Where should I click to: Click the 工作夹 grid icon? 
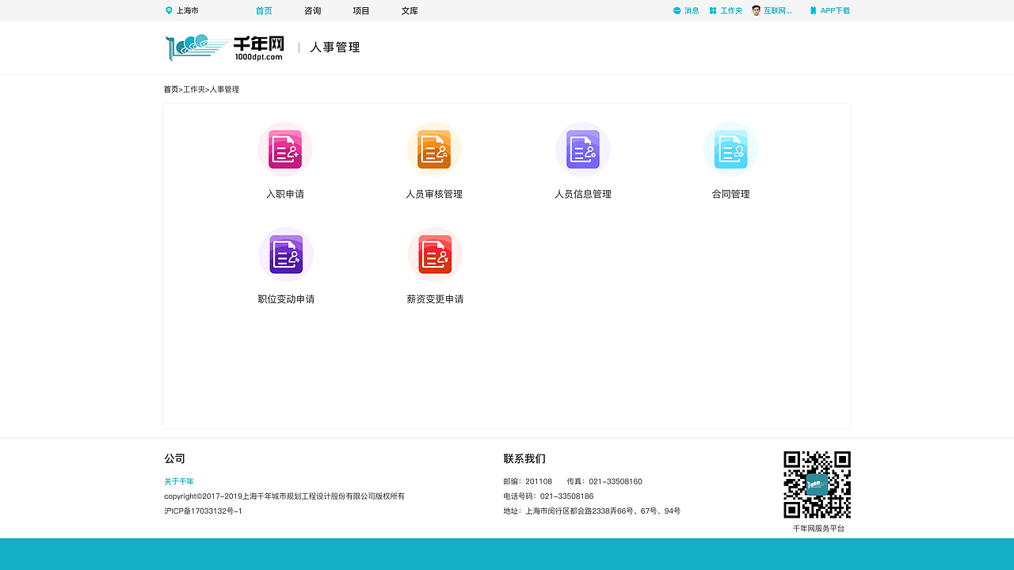[x=713, y=11]
